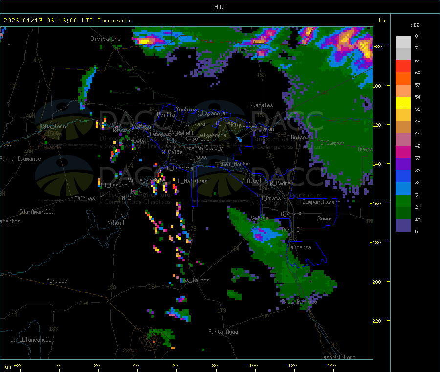The image size is (440, 372).
Task: Click the El_Desvio place label
Action: (114, 185)
